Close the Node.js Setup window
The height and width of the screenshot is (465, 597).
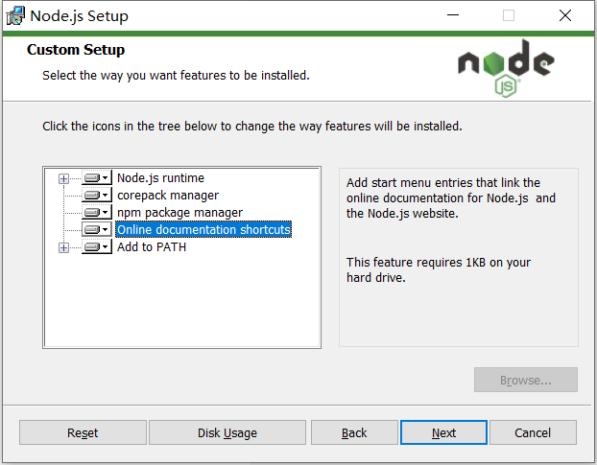click(x=565, y=15)
